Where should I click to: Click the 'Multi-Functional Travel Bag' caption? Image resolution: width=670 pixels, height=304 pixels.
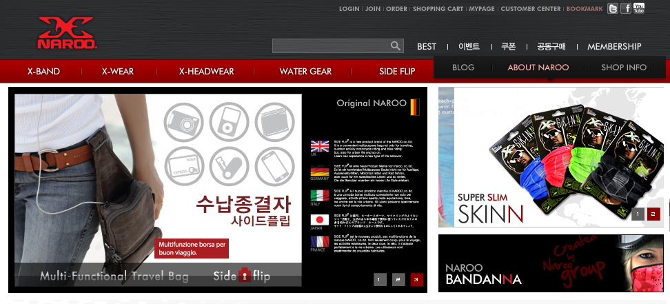coord(114,276)
